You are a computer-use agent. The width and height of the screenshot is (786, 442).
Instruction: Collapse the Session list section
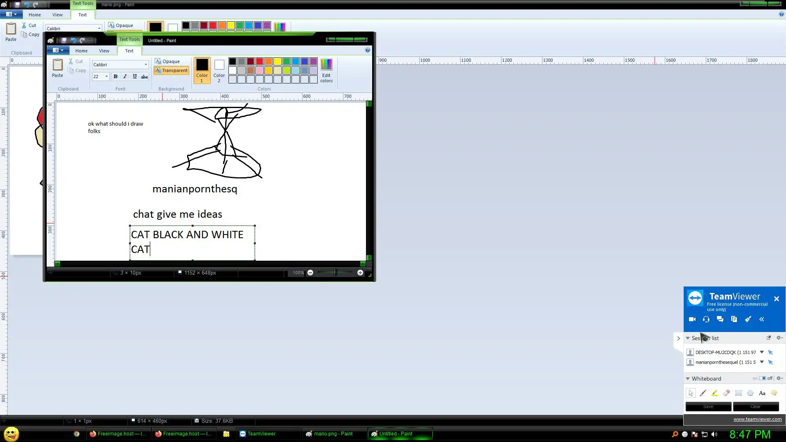click(x=688, y=338)
